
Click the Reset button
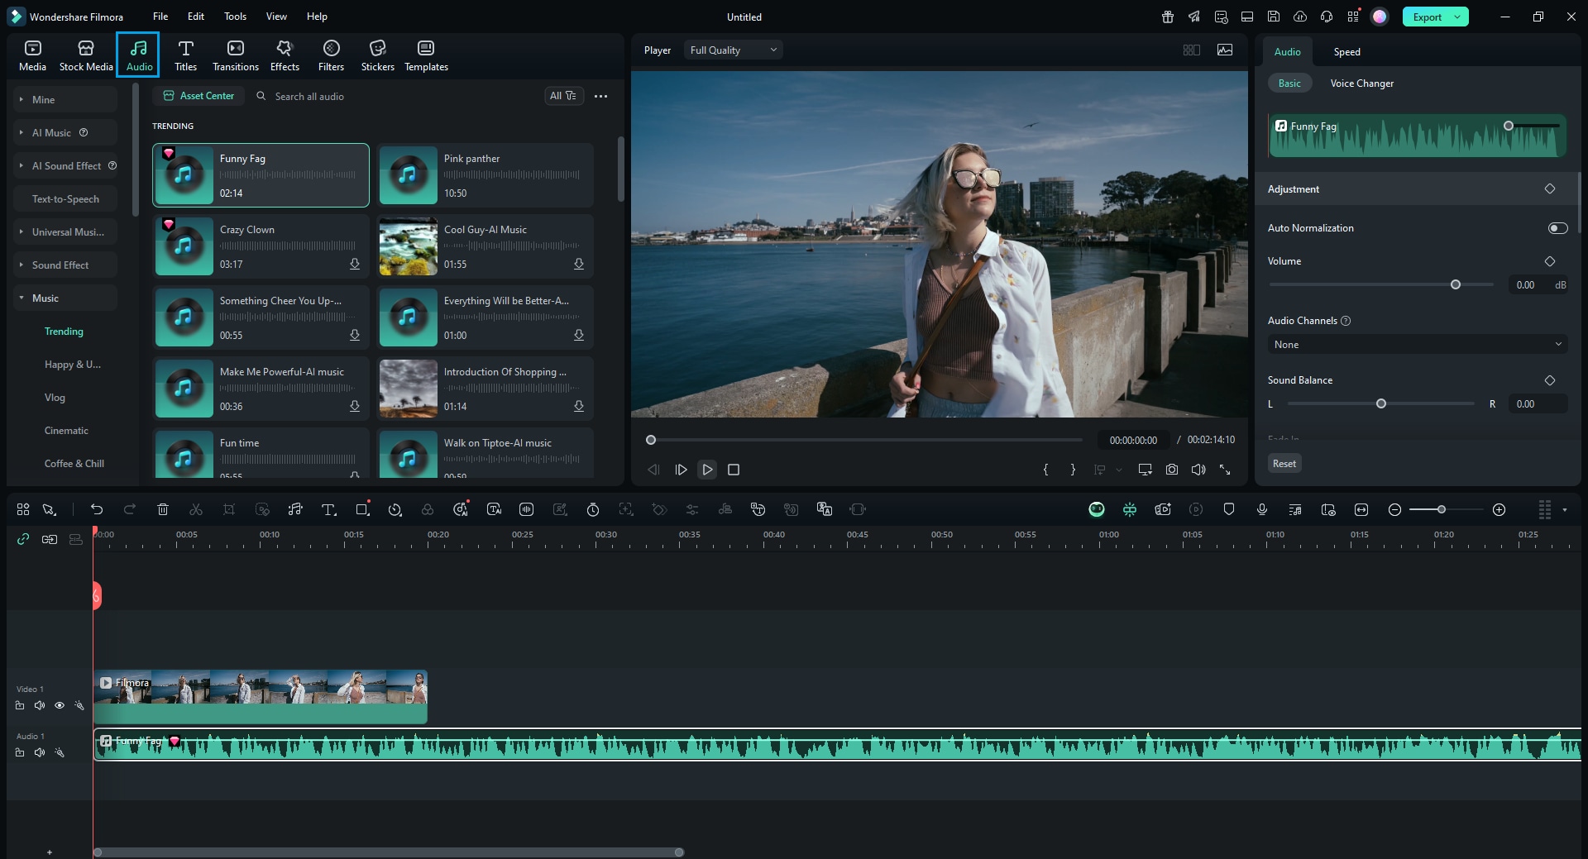1284,463
